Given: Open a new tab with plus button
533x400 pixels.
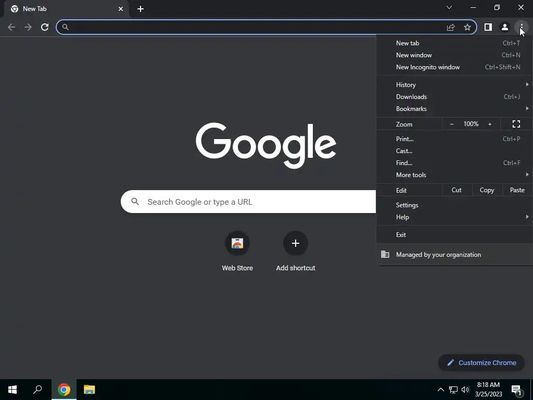Looking at the screenshot, I should point(141,9).
